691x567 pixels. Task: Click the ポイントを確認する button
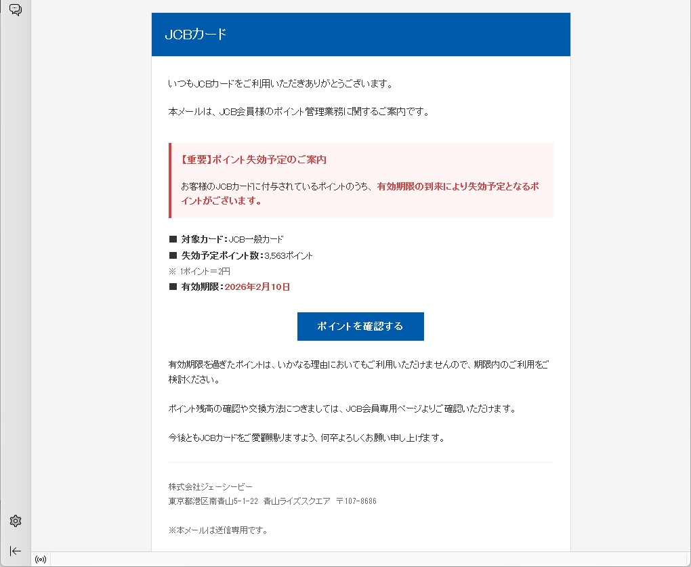[x=360, y=327]
